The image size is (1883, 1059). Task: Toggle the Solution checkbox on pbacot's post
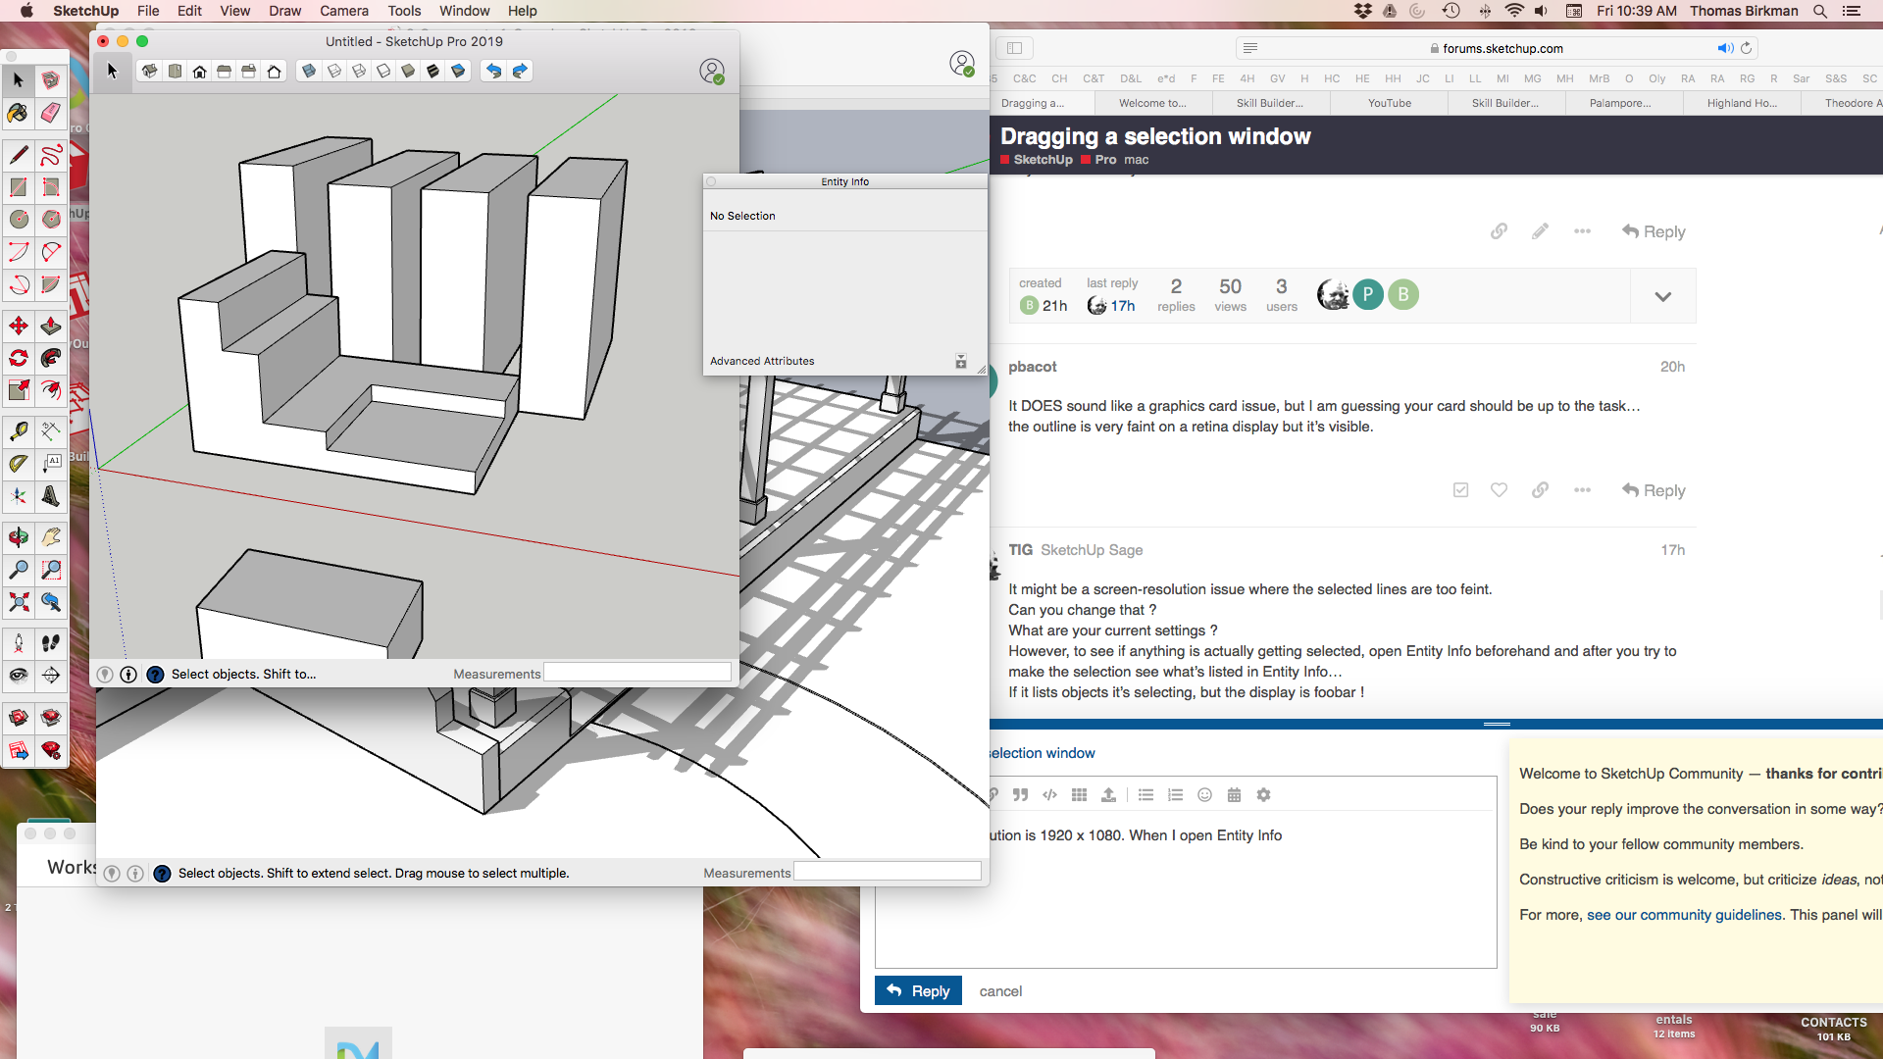pos(1460,490)
